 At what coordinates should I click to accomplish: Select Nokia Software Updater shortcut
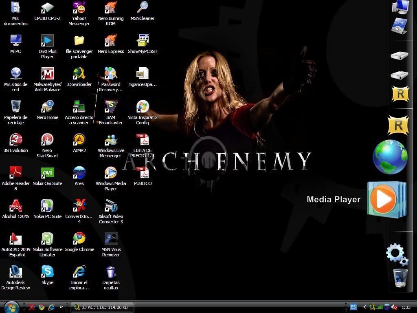pos(47,245)
